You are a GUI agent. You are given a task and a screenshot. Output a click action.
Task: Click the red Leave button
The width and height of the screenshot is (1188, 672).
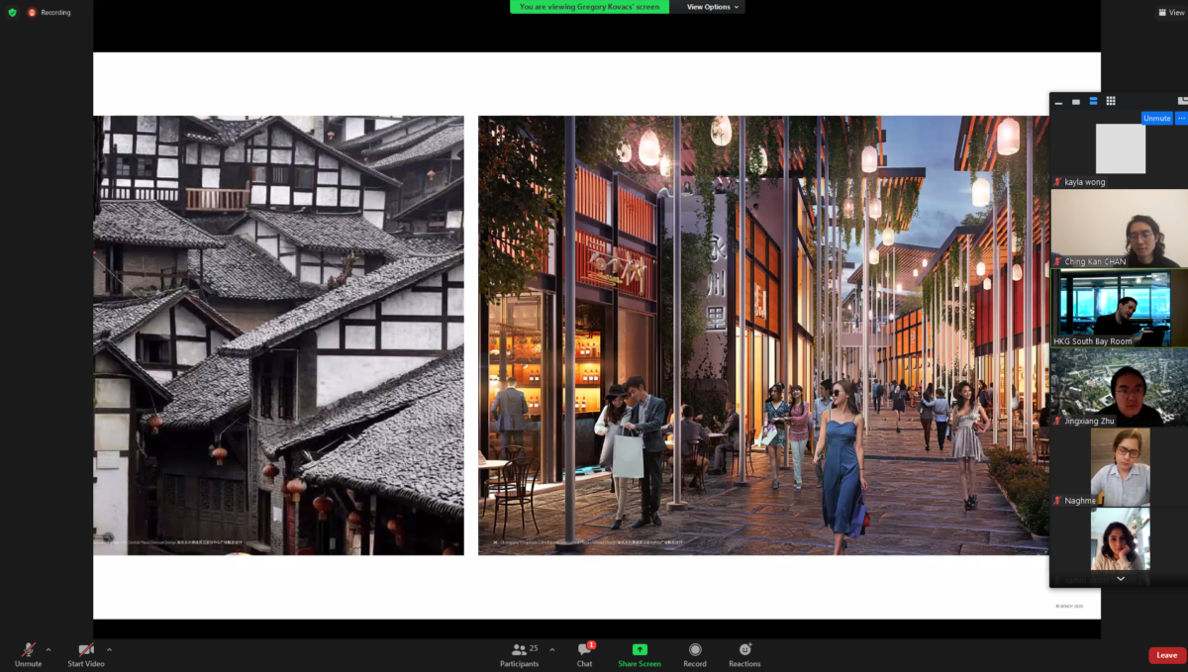click(1166, 655)
